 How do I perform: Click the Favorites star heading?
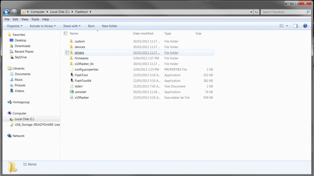click(16, 35)
